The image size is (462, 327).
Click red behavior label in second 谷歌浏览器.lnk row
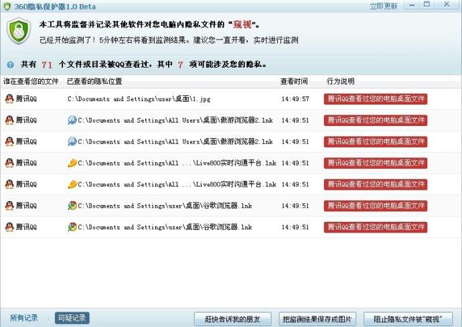(x=376, y=227)
